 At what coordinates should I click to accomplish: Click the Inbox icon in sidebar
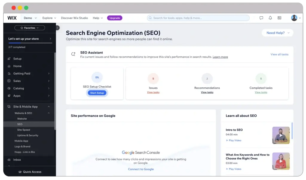click(x=9, y=160)
